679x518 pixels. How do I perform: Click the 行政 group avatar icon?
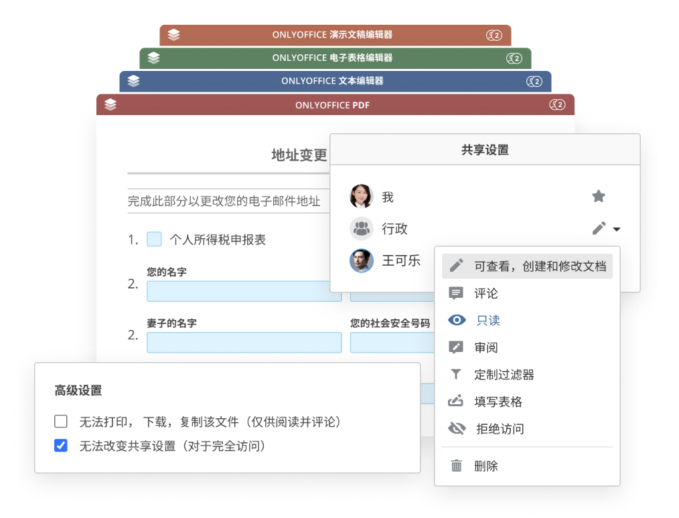tap(361, 228)
